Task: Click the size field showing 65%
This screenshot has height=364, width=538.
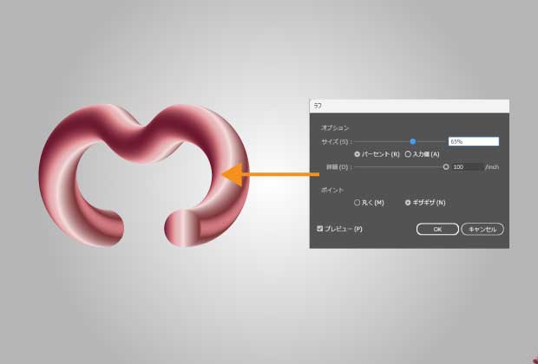Action: [473, 141]
